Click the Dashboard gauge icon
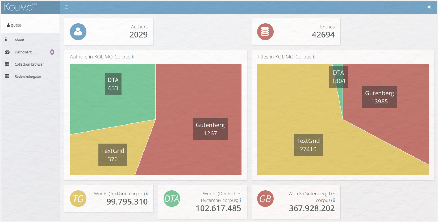This screenshot has width=438, height=222. click(x=7, y=52)
